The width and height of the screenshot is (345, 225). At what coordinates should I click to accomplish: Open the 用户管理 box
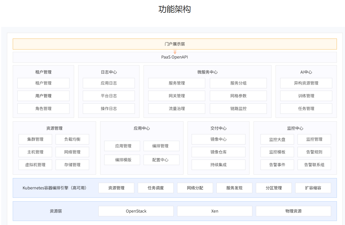point(43,96)
